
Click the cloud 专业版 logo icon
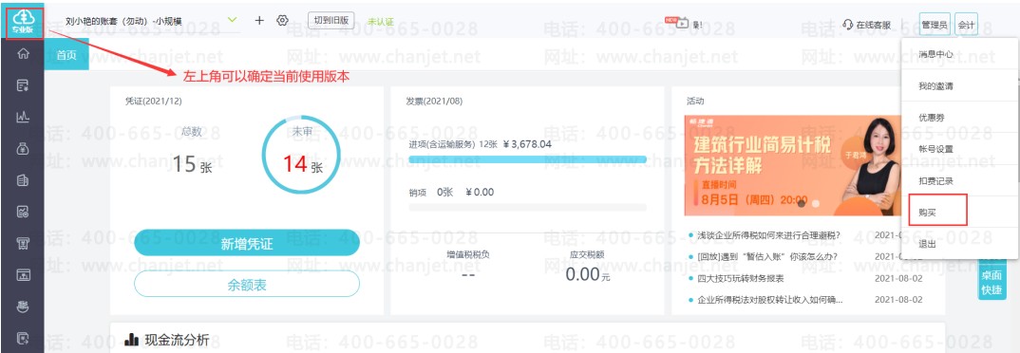(24, 22)
